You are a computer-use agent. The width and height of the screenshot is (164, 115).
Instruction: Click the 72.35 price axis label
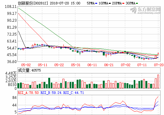click(x=12, y=34)
